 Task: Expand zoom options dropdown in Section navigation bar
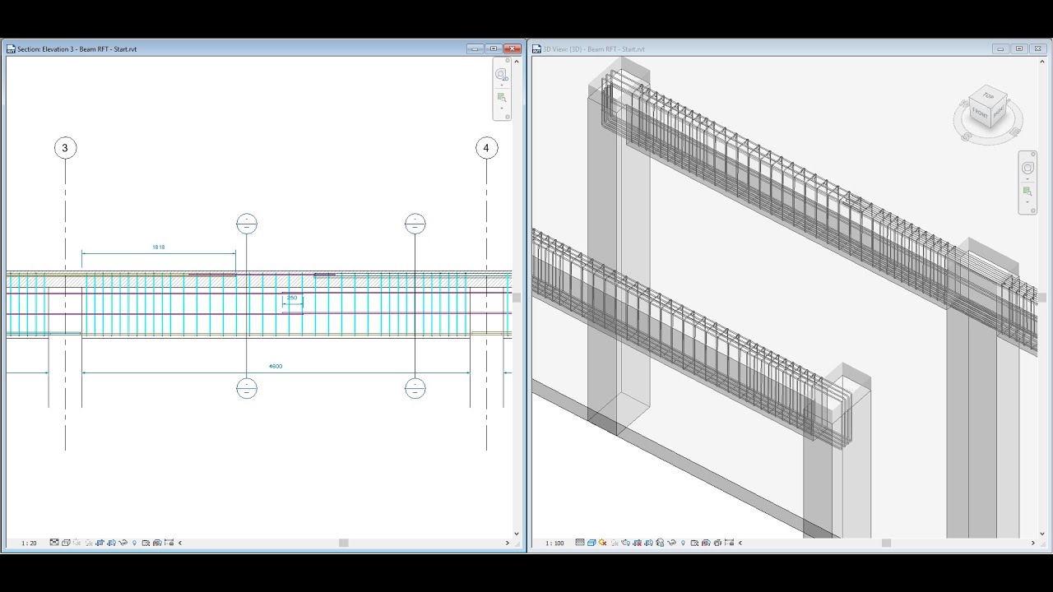501,108
